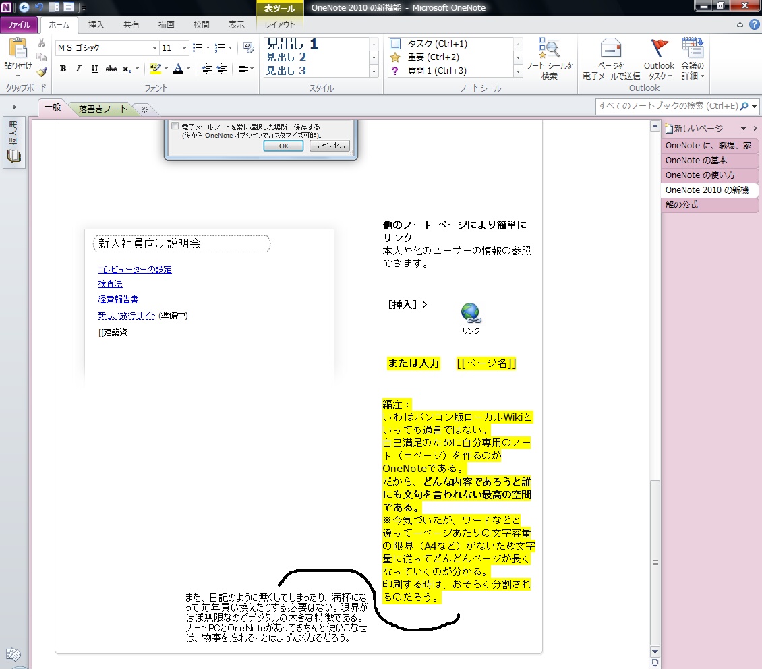Open the コンピューターの設定 link

tap(135, 270)
